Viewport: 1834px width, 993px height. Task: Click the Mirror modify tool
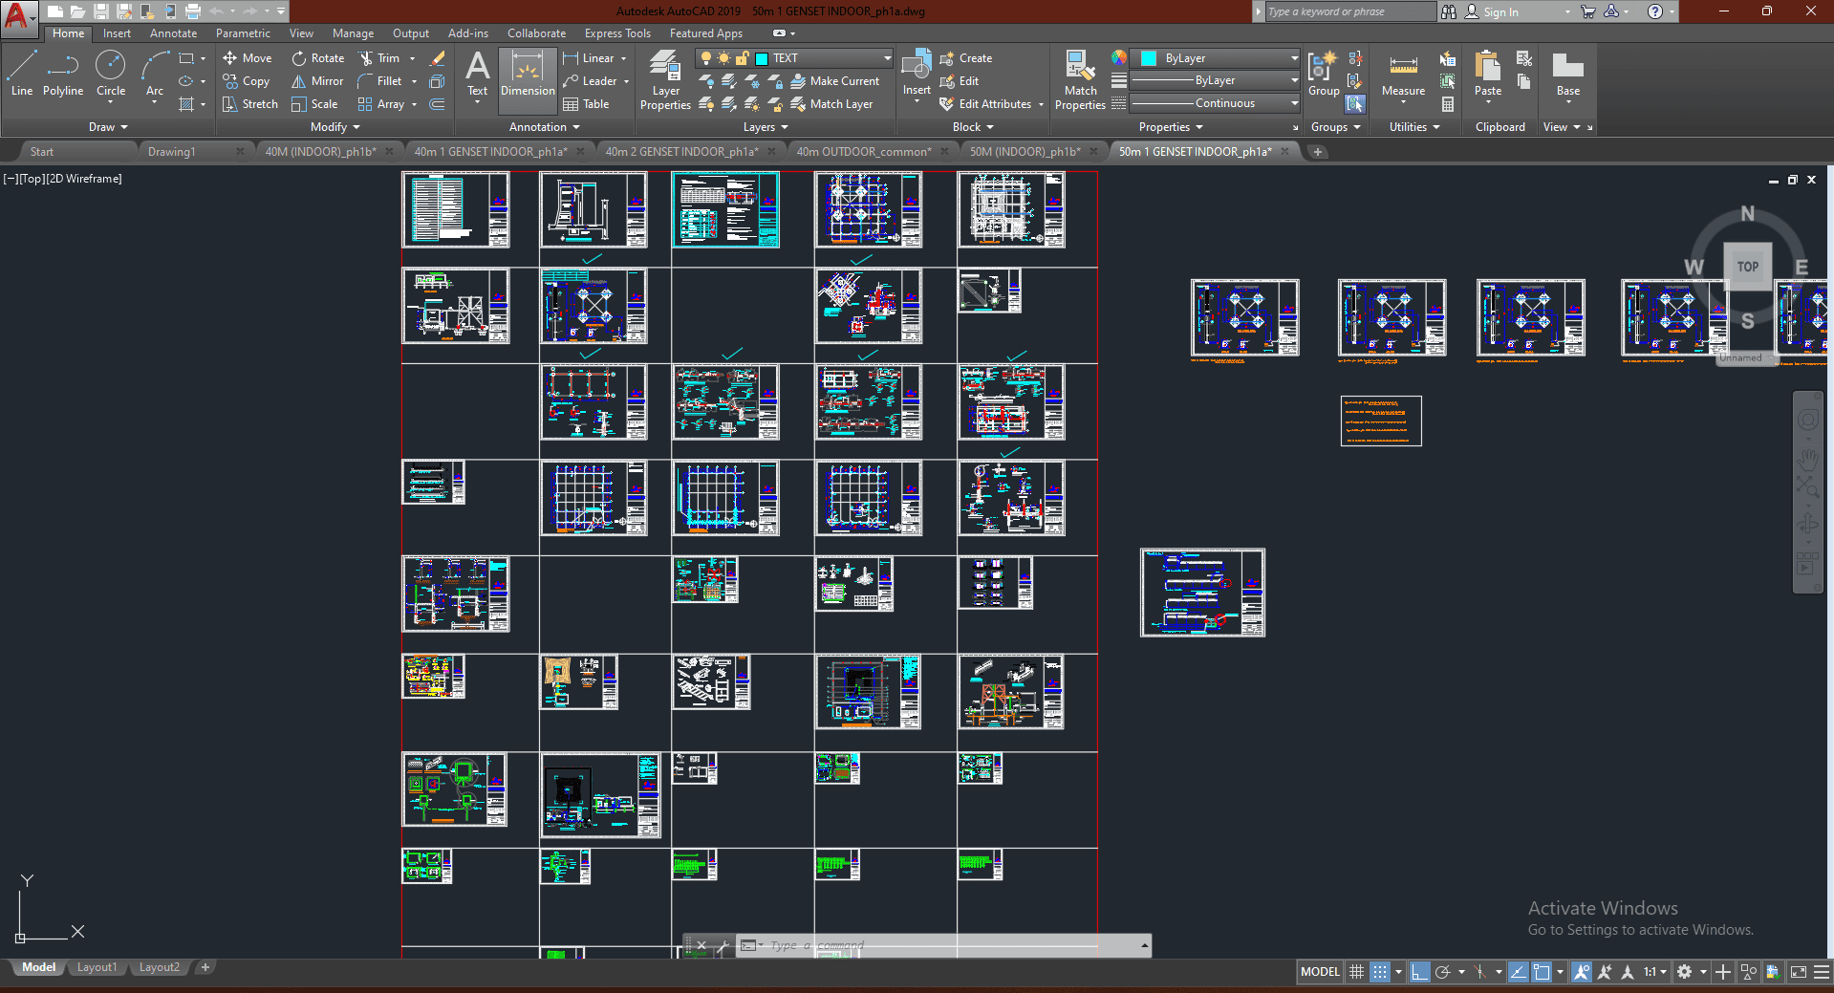(317, 81)
